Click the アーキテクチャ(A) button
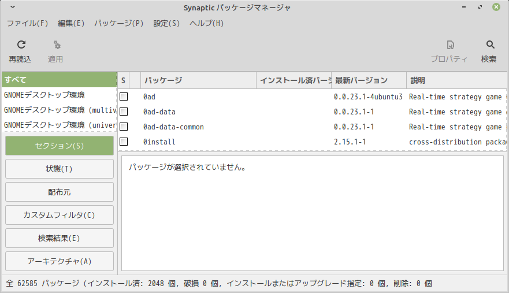Viewport: 509px width, 293px height. 60,261
